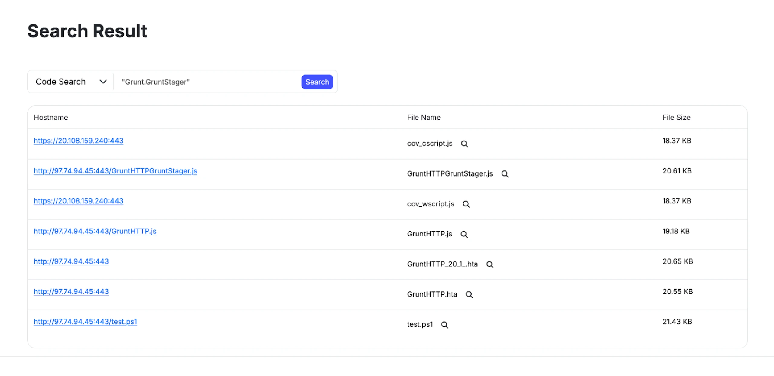
Task: Select file name text GruntHTTP_20_1_.hta
Action: (x=442, y=264)
